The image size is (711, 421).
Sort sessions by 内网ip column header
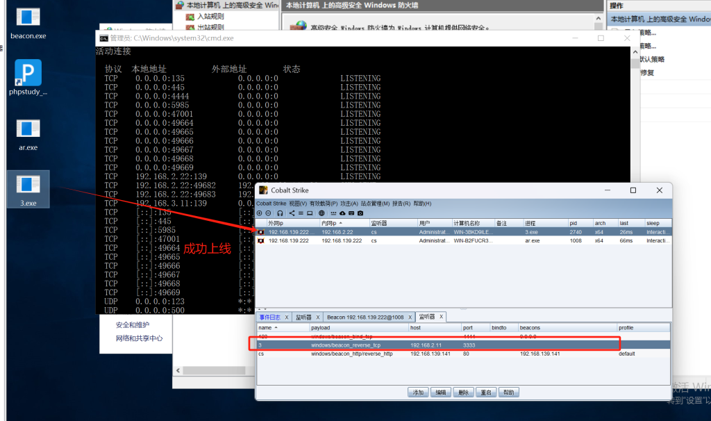[x=344, y=223]
